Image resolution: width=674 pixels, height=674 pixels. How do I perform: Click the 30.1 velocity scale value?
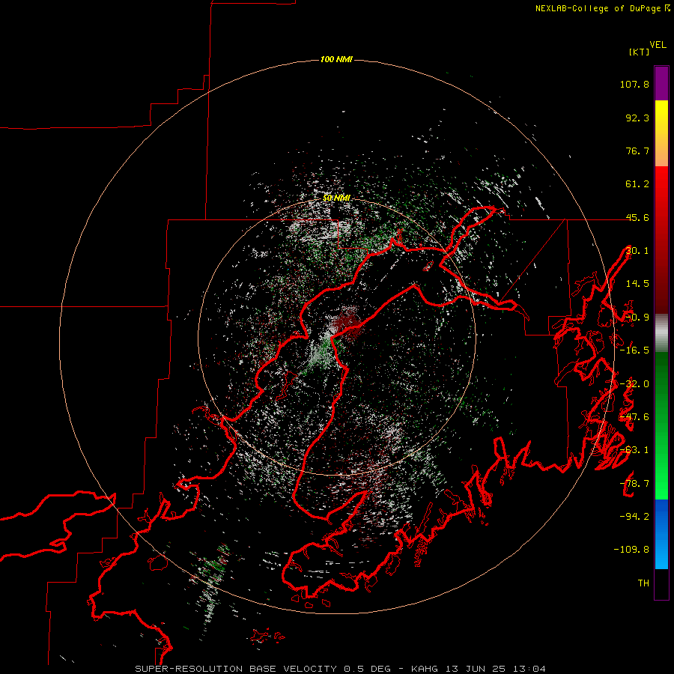click(637, 250)
